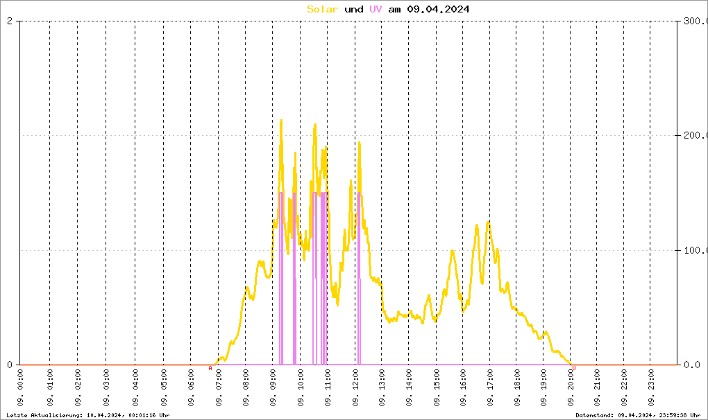
Task: Click the pink UV bar after 12:00
Action: click(359, 279)
